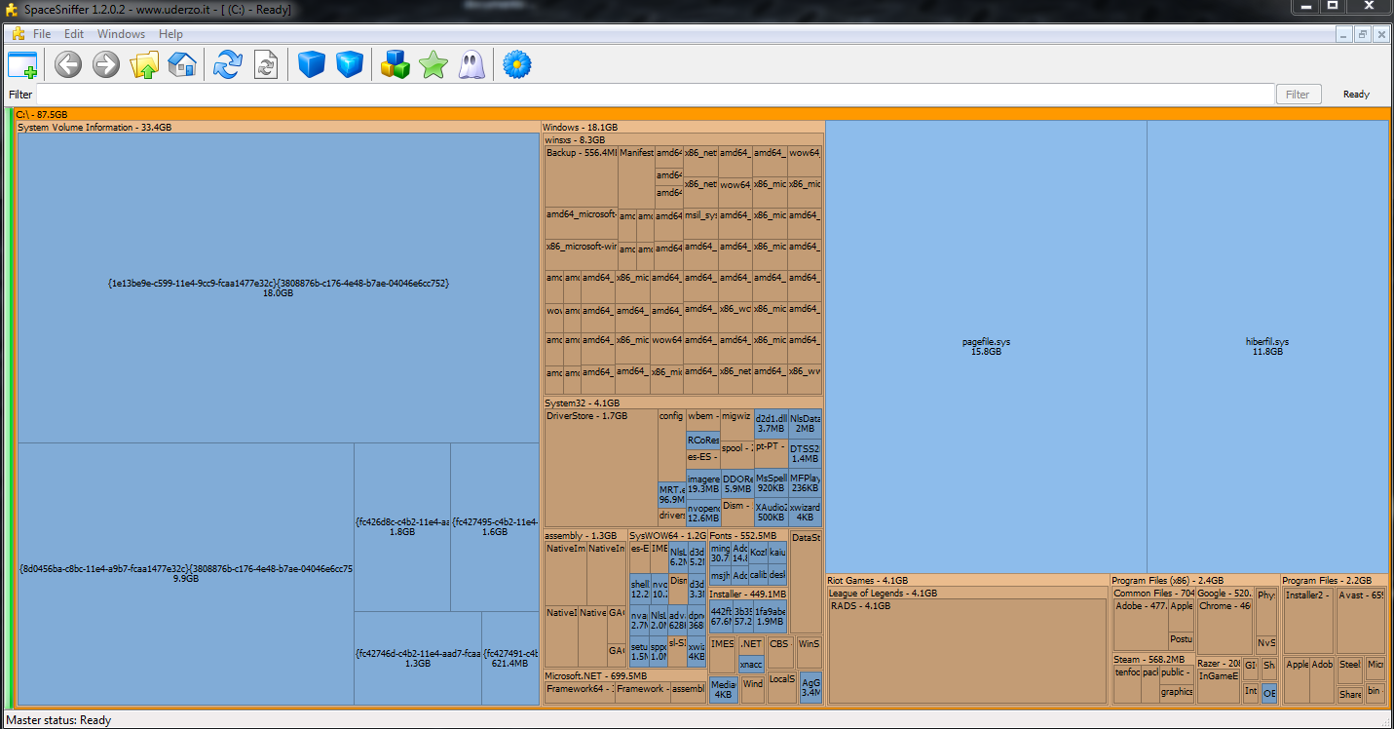The width and height of the screenshot is (1394, 729).
Task: Select the Microsoft.NET - 699.5MB header
Action: (x=625, y=675)
